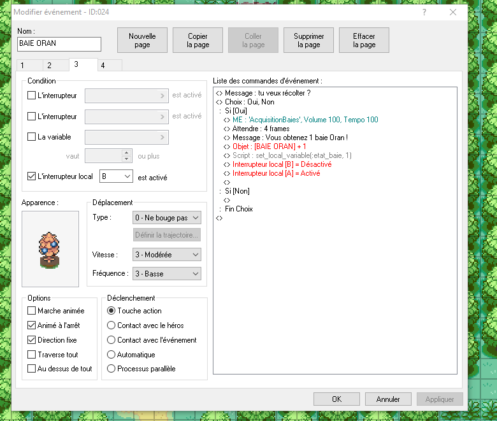Open the Fréquence dropdown
Viewport: 497px width, 421px height.
[x=167, y=274]
